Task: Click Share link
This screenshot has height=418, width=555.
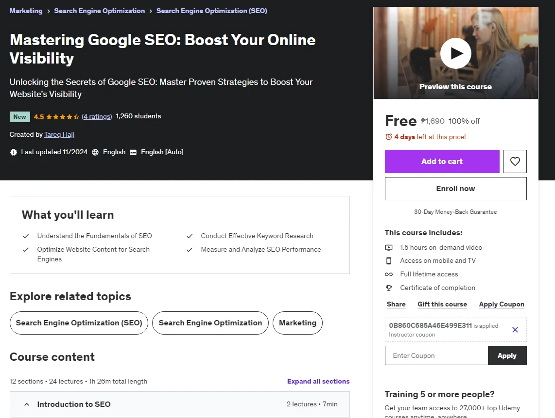Action: [x=396, y=305]
